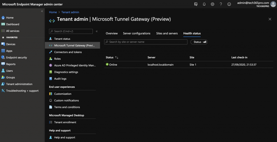Open the settings gear icon
This screenshot has height=142, width=277.
click(213, 4)
